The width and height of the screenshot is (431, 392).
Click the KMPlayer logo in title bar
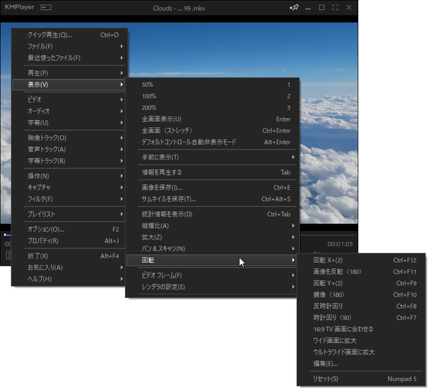point(19,8)
